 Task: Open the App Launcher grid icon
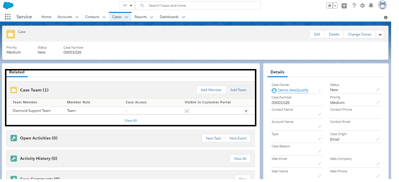(8, 17)
